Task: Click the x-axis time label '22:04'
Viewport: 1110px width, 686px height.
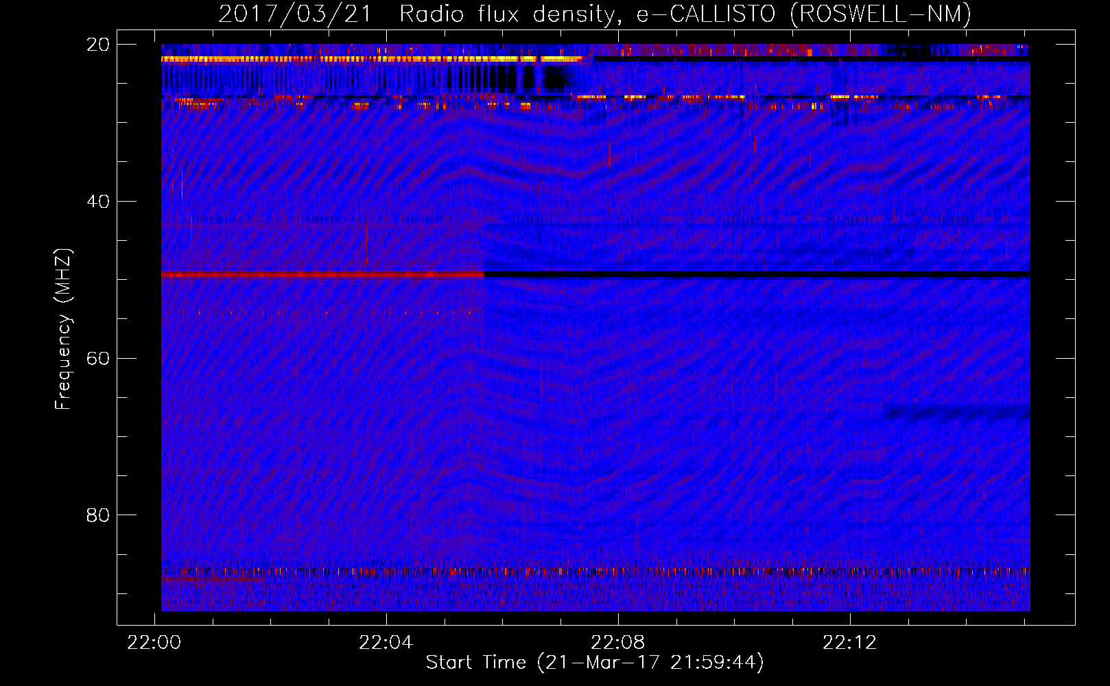Action: (386, 643)
